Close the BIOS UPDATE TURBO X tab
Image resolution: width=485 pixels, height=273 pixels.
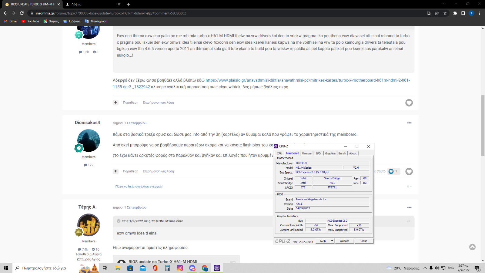59,4
